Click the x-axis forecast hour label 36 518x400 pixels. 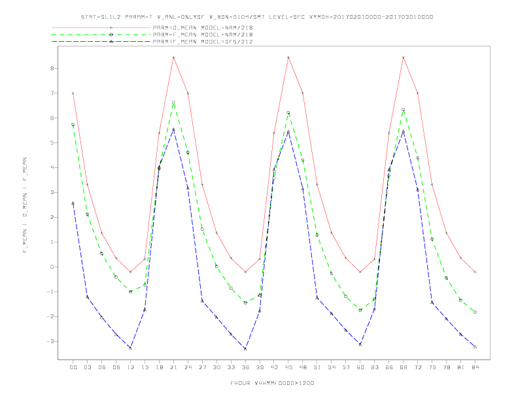245,367
